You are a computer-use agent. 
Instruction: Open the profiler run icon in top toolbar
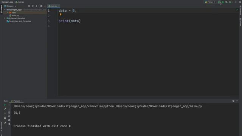coord(230,2)
